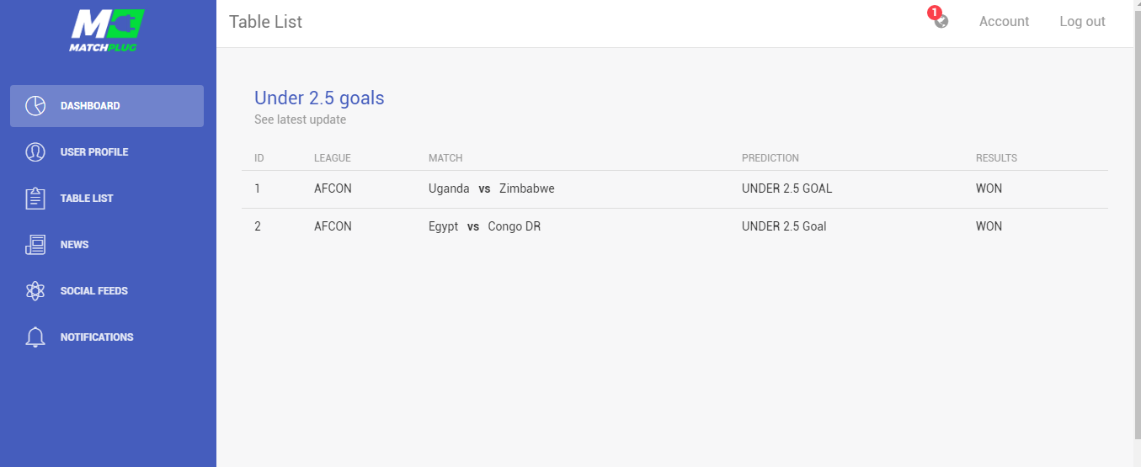The width and height of the screenshot is (1141, 467).
Task: Open the NEWS sidebar entry
Action: [107, 245]
